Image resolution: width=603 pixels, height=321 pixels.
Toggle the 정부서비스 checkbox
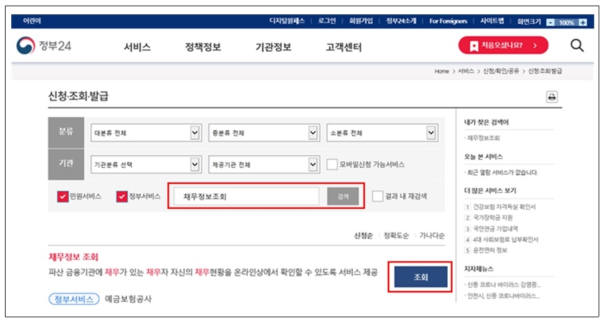click(122, 196)
